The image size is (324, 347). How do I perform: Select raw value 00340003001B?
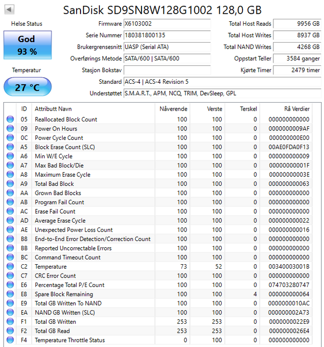[x=289, y=267]
